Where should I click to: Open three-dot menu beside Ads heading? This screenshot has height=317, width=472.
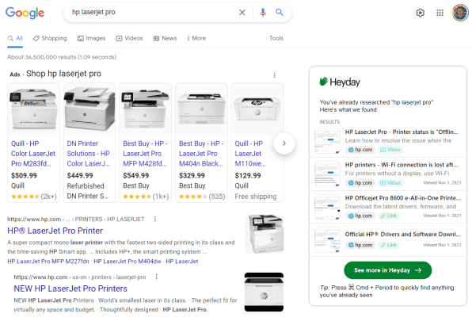click(x=274, y=75)
